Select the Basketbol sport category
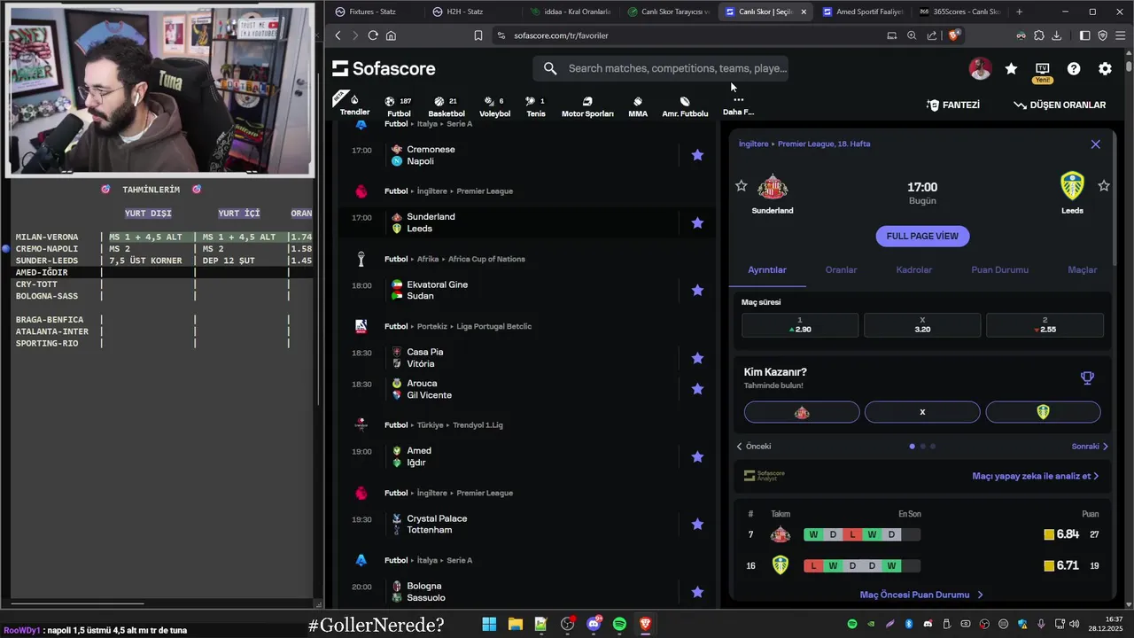Image resolution: width=1134 pixels, height=638 pixels. 447,106
